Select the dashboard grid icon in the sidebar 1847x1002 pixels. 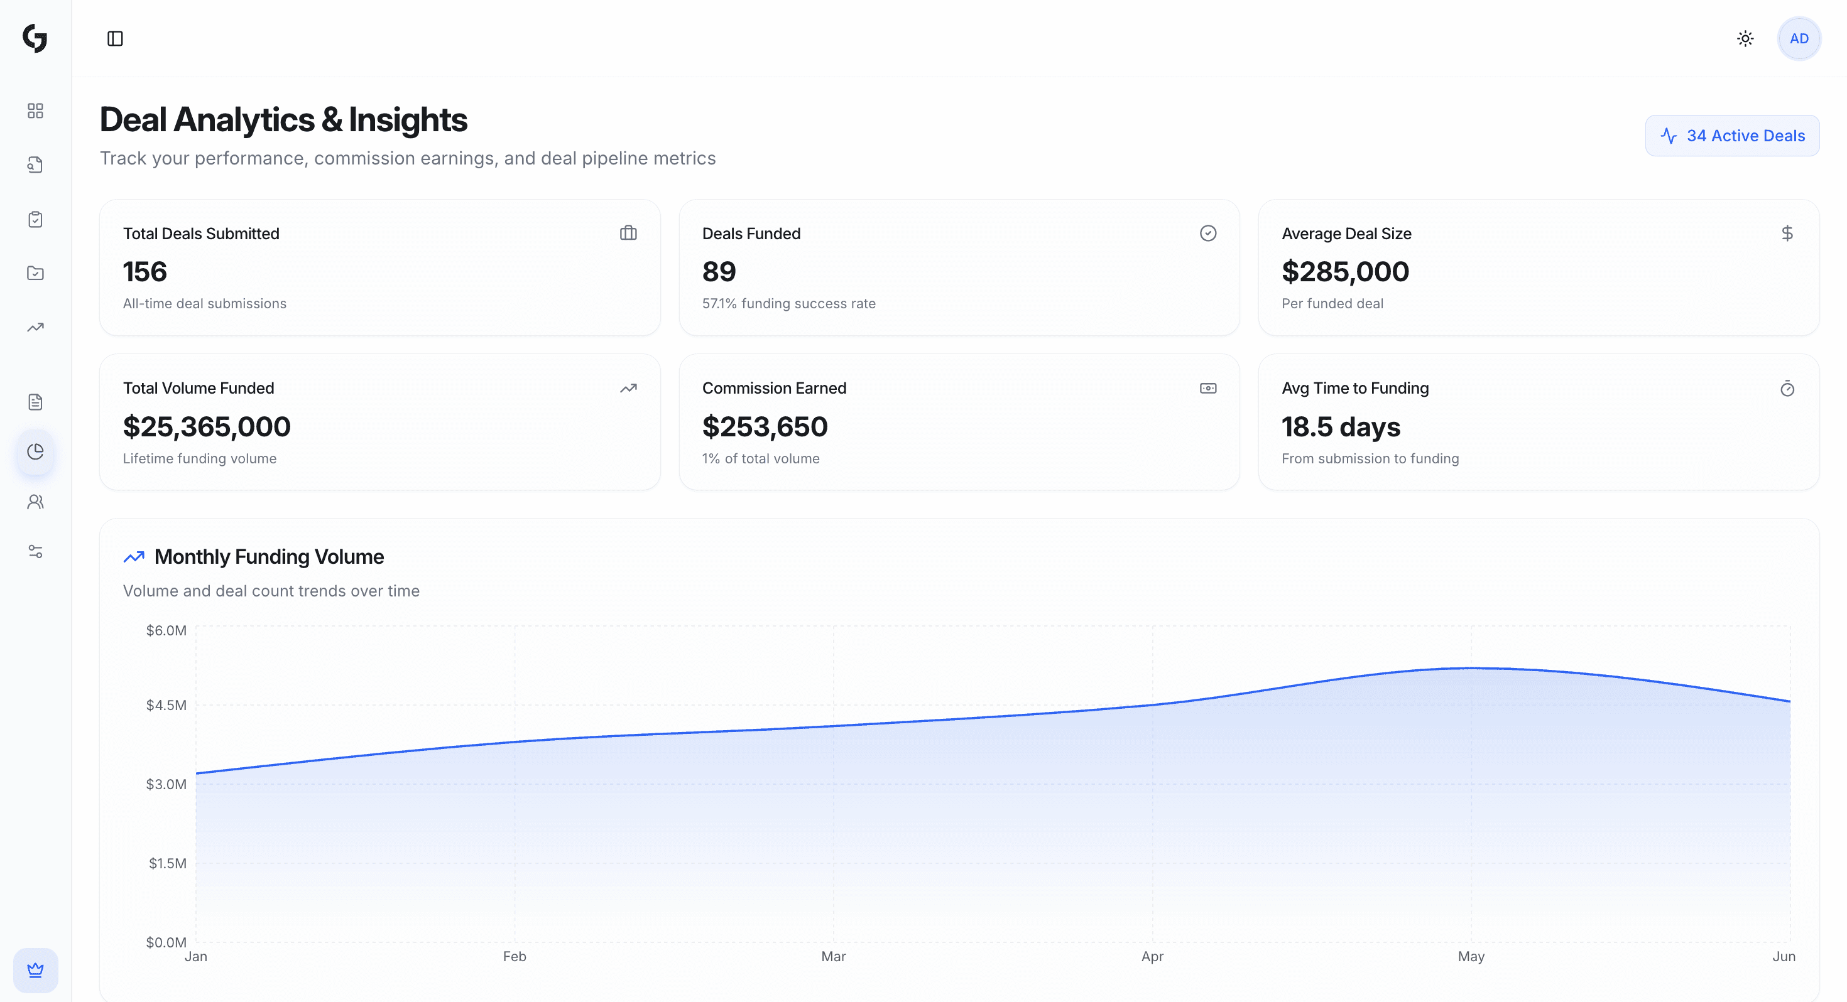click(35, 110)
